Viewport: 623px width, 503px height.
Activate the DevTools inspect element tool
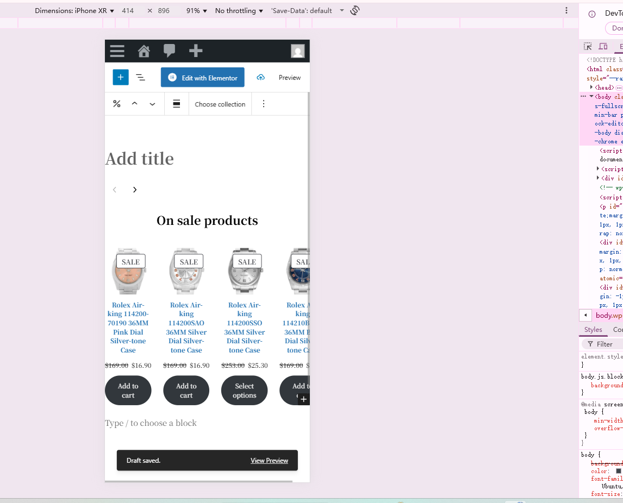(x=588, y=46)
